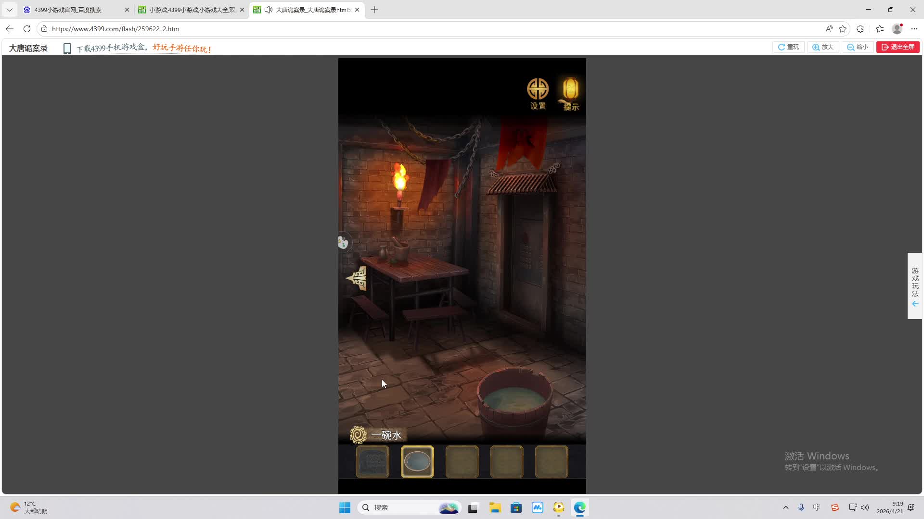
Task: Open the volume control tray icon
Action: coord(865,507)
